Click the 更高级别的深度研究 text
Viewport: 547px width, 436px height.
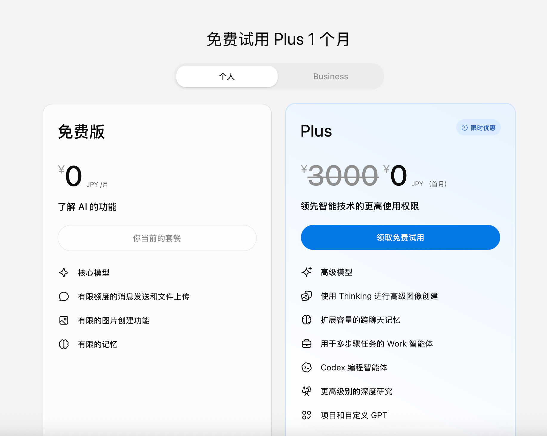click(356, 391)
